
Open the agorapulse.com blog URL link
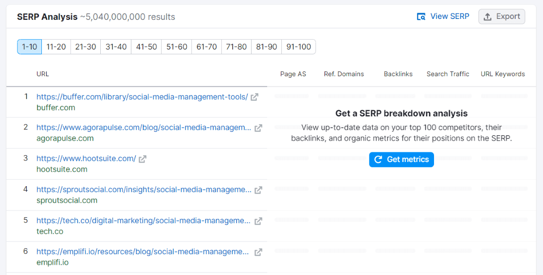click(x=144, y=128)
